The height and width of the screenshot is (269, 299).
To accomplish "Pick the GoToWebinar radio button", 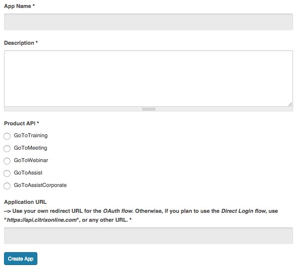I will click(7, 161).
